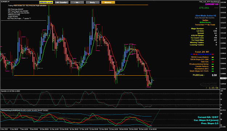Click the yellow TDI H4 Cross indicator light
The width and height of the screenshot is (227, 131).
coord(213,57)
